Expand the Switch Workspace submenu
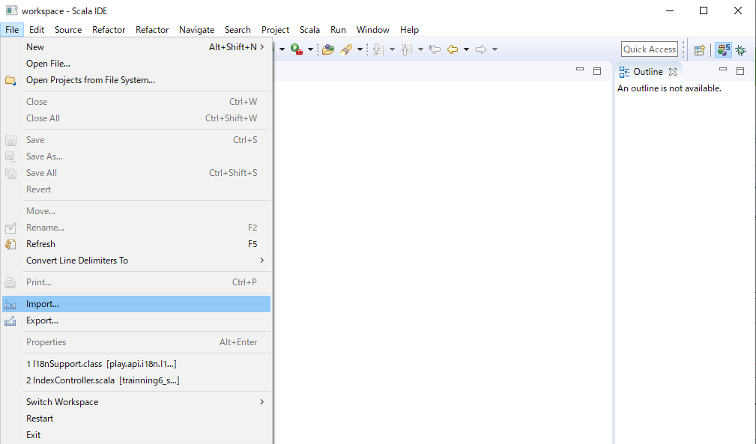This screenshot has height=444, width=756. click(136, 401)
